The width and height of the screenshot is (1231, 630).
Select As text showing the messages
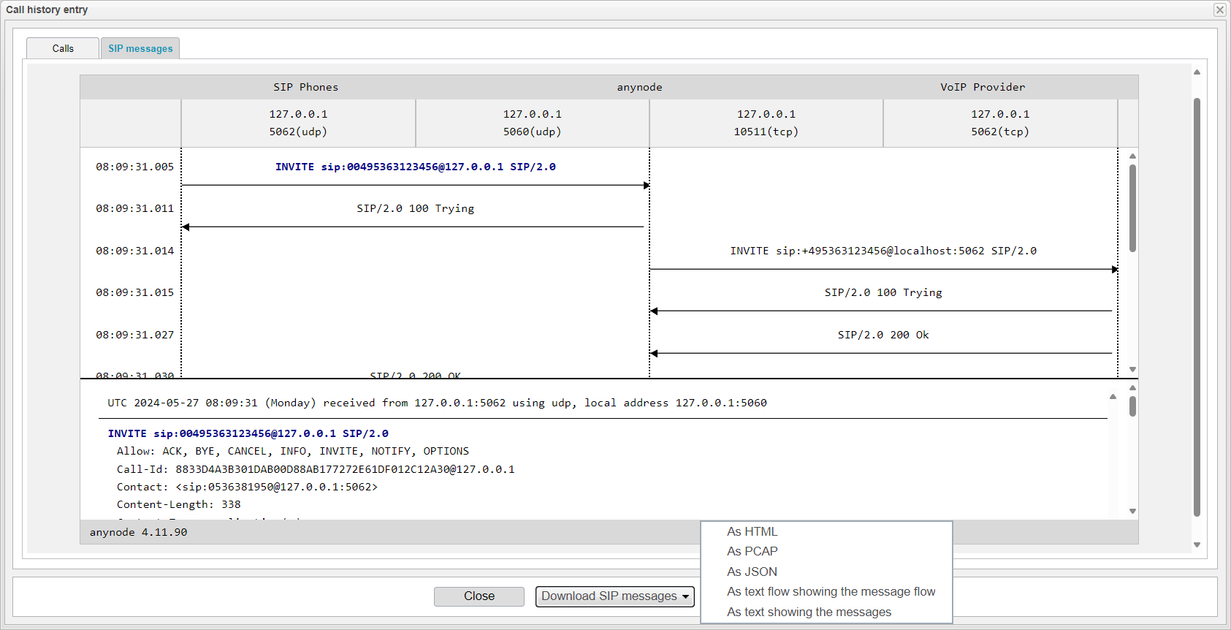(x=809, y=612)
